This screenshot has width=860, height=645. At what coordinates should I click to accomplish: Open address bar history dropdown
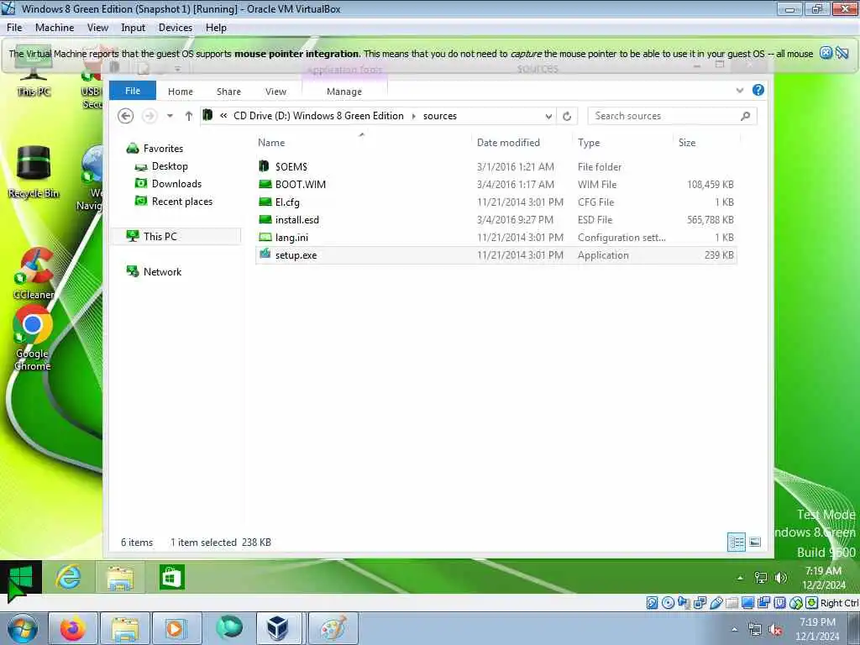(548, 116)
